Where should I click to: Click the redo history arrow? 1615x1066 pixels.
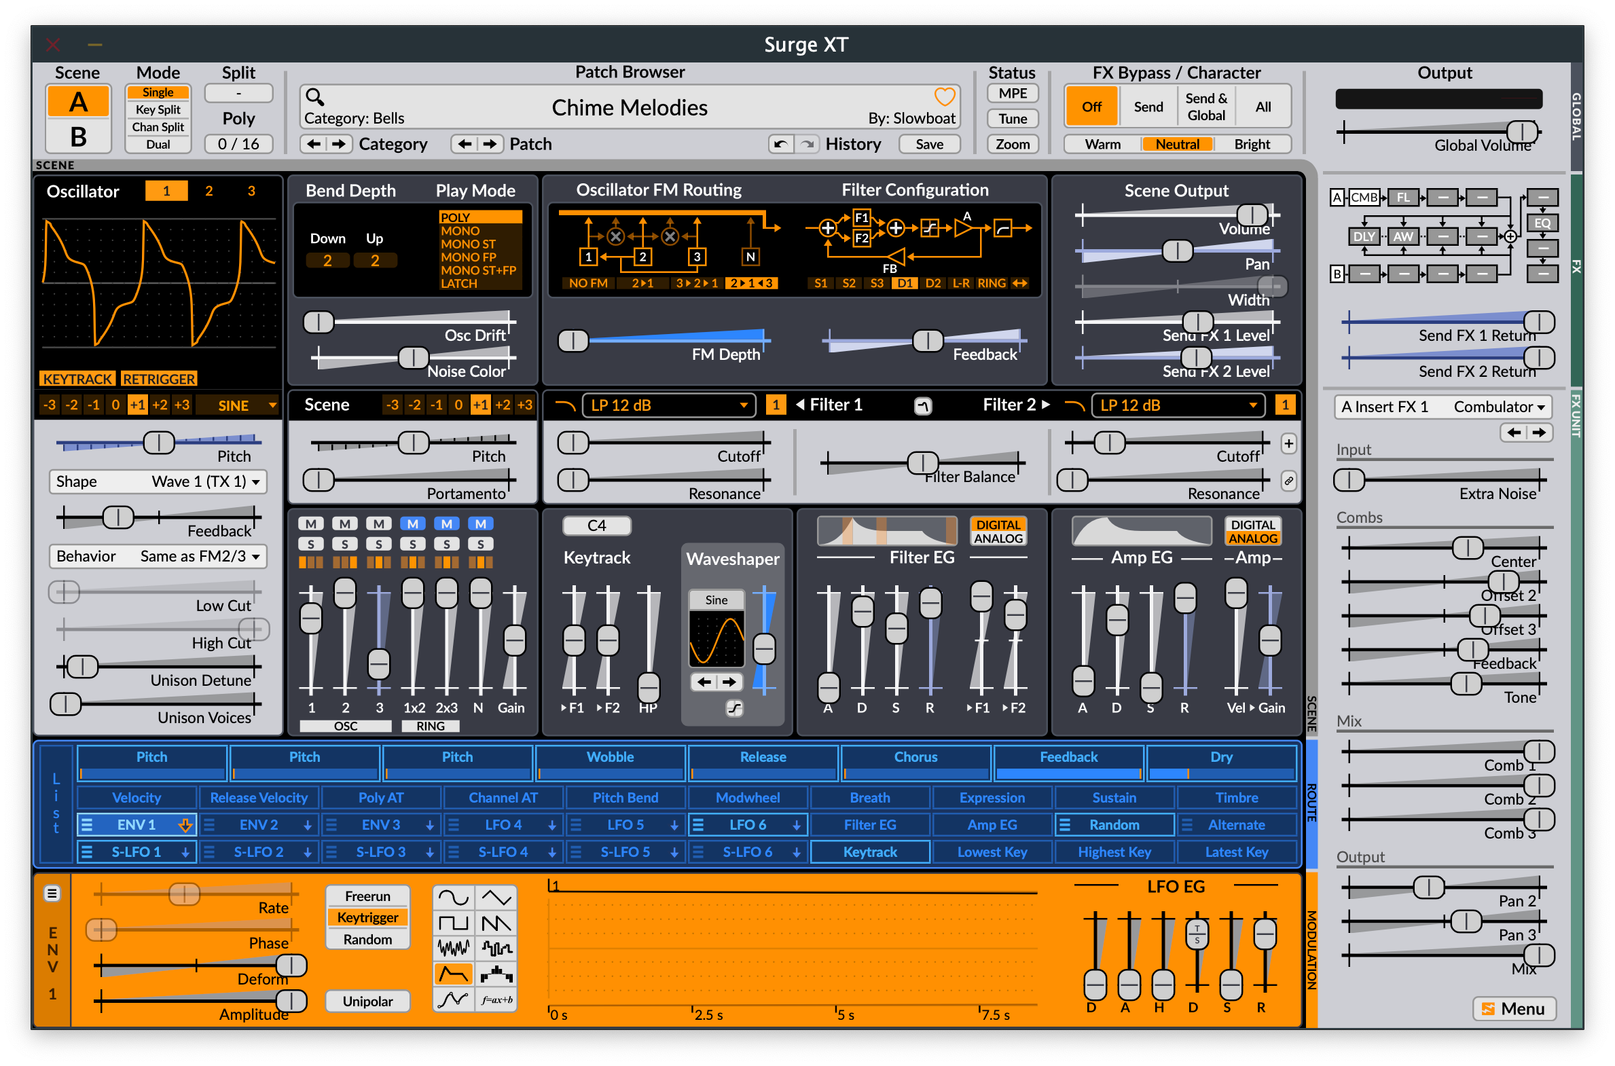(806, 144)
